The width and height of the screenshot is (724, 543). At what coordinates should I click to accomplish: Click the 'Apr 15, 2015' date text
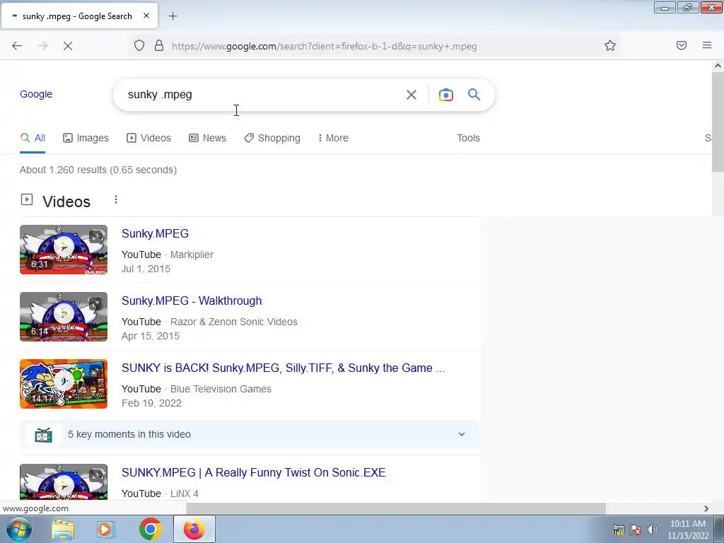151,336
